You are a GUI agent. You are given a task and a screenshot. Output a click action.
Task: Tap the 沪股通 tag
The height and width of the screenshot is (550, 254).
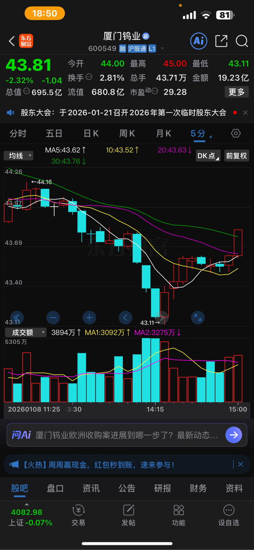pyautogui.click(x=137, y=49)
